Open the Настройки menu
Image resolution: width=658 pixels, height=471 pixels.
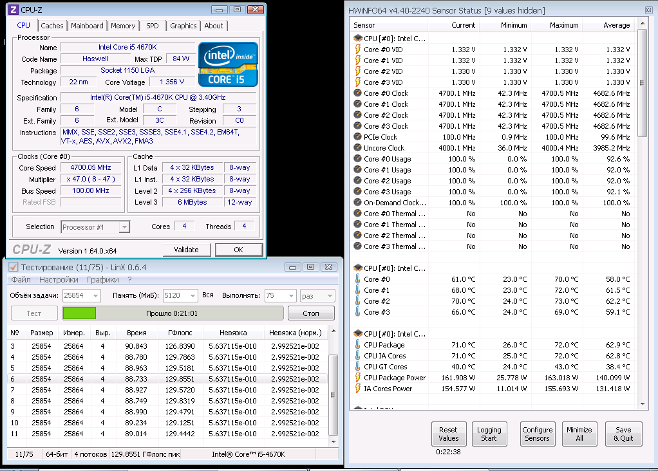click(59, 280)
